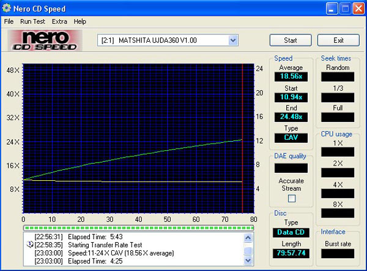Image resolution: width=367 pixels, height=271 pixels.
Task: Minimize the Nero CD Speed window
Action: (x=331, y=9)
